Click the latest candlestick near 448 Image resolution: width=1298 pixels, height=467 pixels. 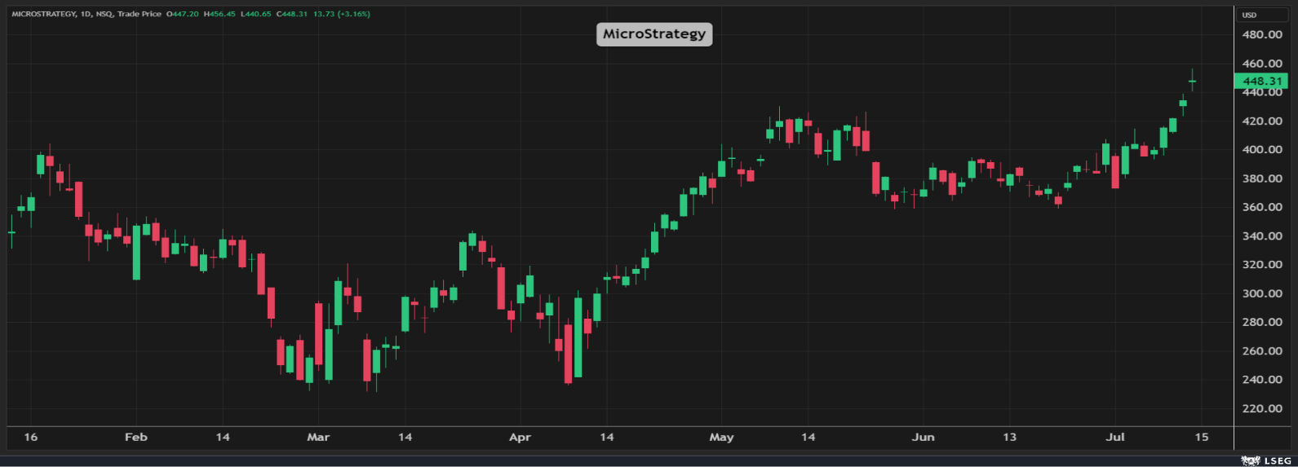pyautogui.click(x=1192, y=82)
